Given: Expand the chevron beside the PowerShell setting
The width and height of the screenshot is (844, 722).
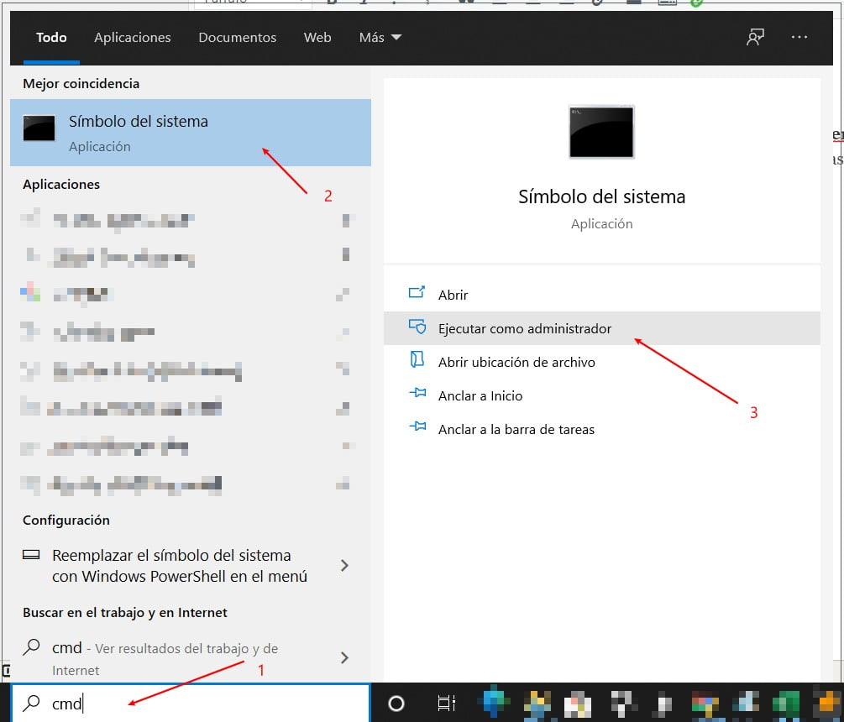Looking at the screenshot, I should click(x=344, y=566).
